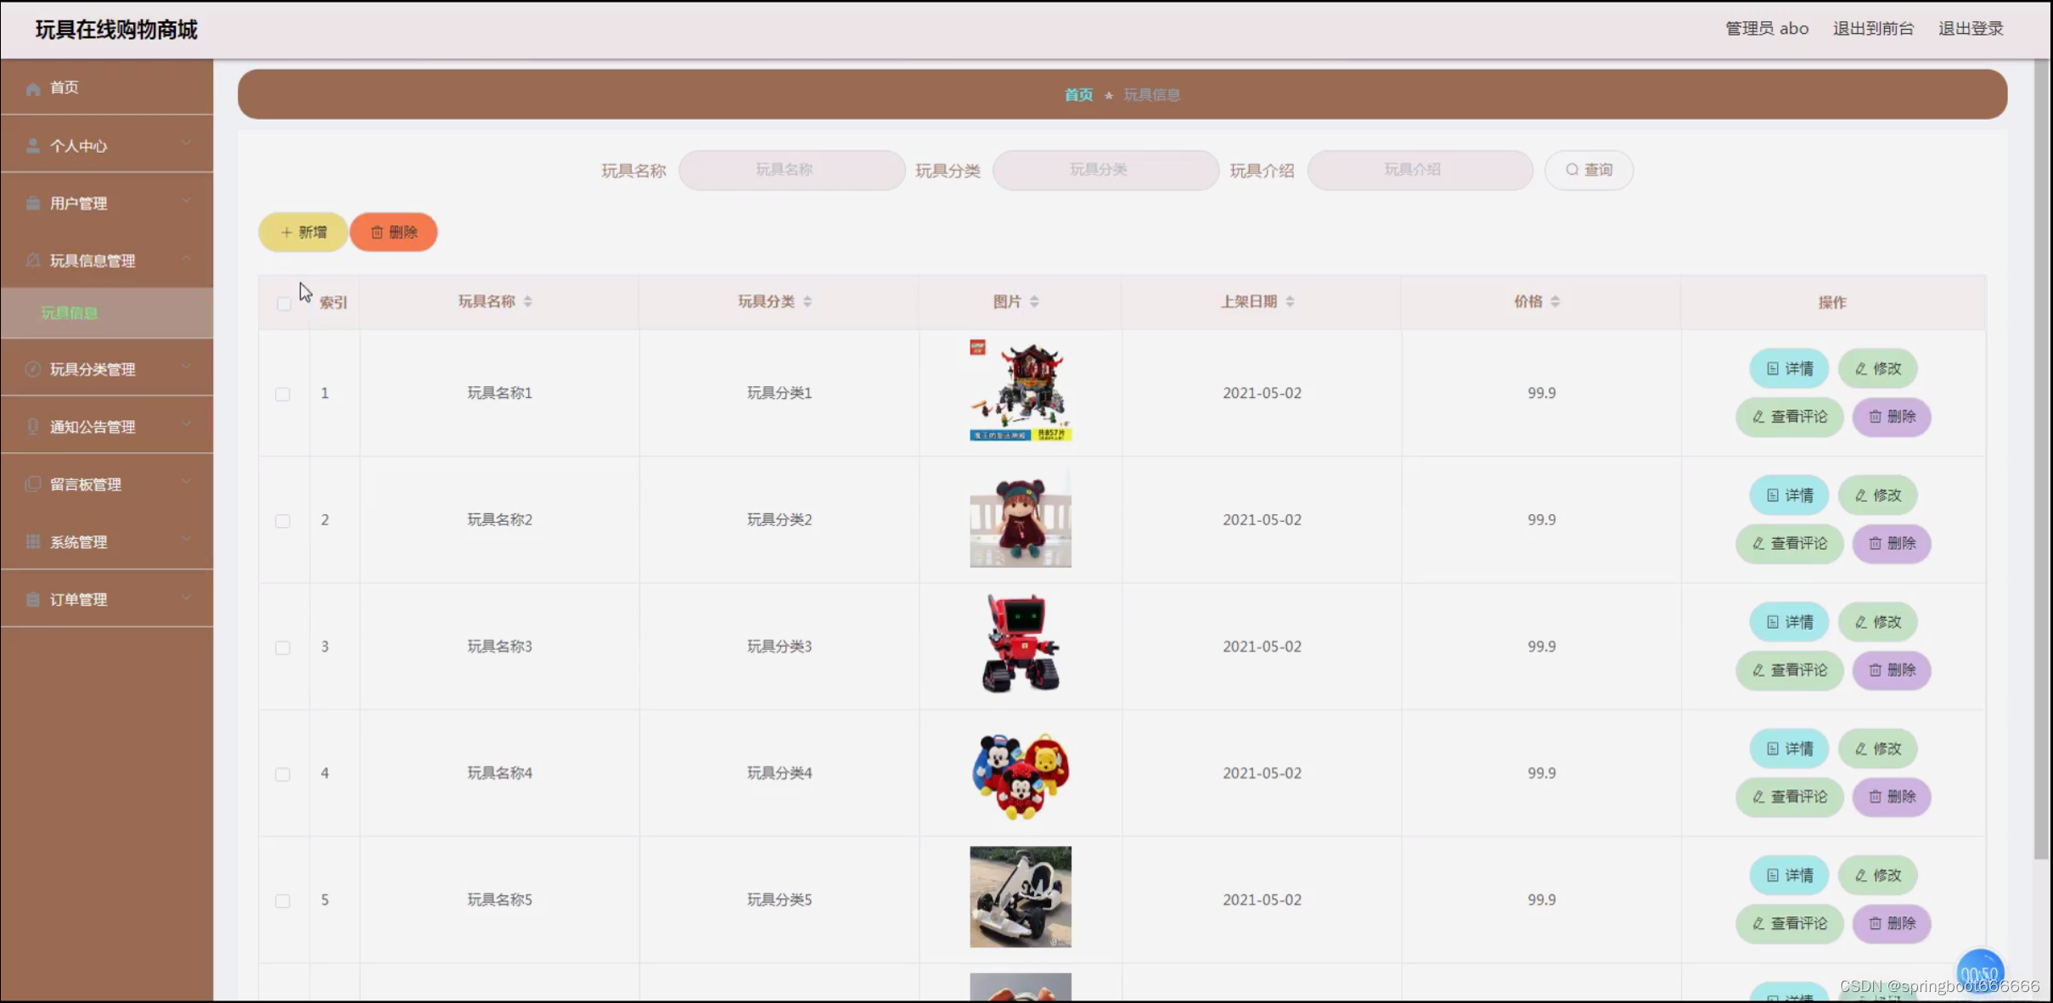Viewport: 2053px width, 1003px height.
Task: Click the magnifier icon on 查询 button
Action: point(1572,170)
